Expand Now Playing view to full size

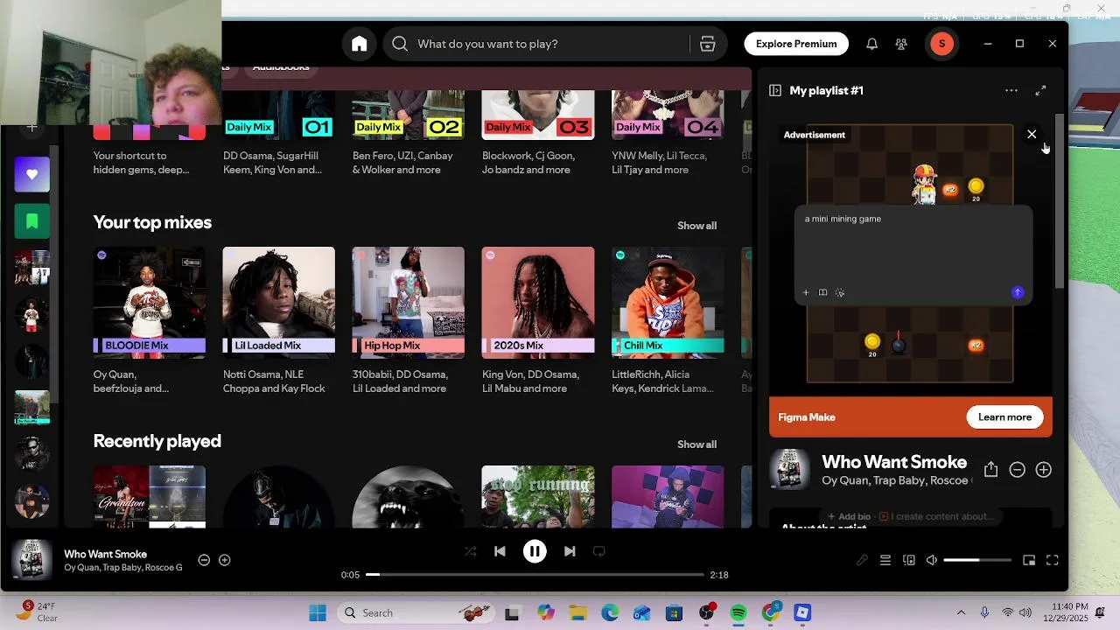coord(1040,90)
